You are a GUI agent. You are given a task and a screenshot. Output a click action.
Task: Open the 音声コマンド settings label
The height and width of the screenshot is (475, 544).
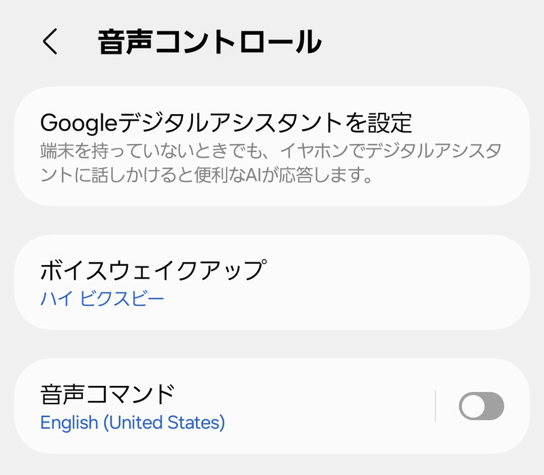(107, 393)
